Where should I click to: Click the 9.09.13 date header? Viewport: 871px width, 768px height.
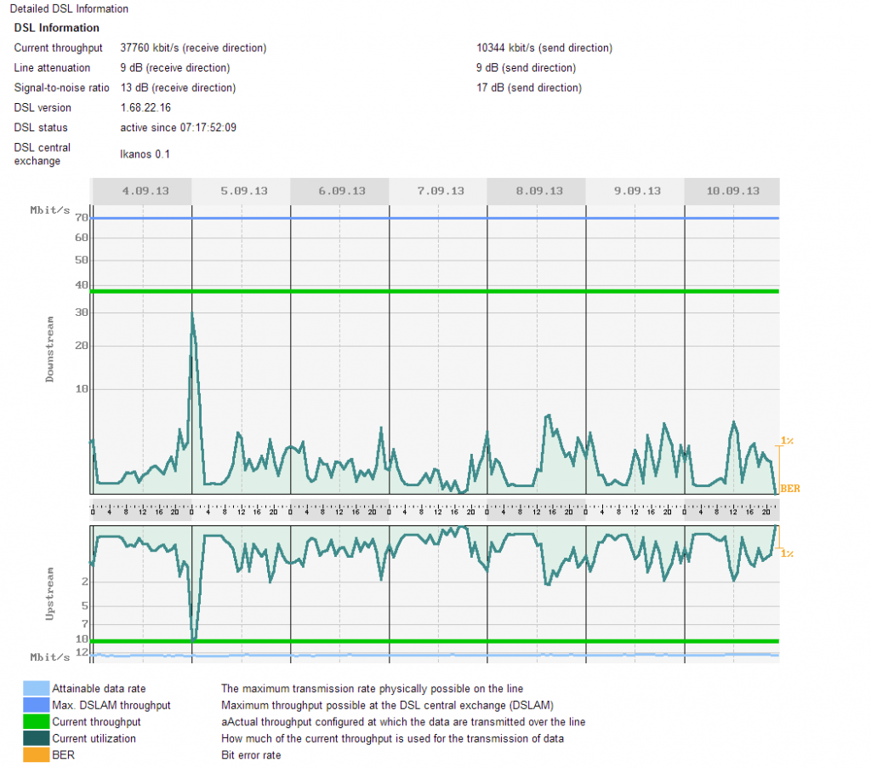point(637,191)
